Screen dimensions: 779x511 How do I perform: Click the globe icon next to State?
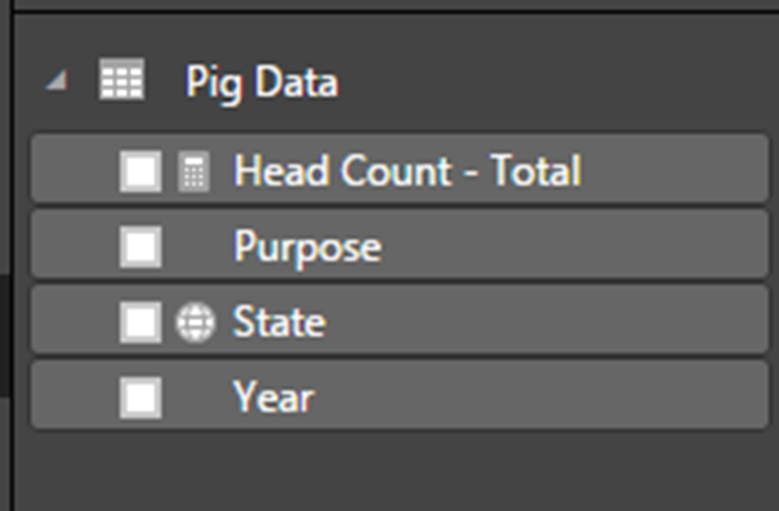195,322
